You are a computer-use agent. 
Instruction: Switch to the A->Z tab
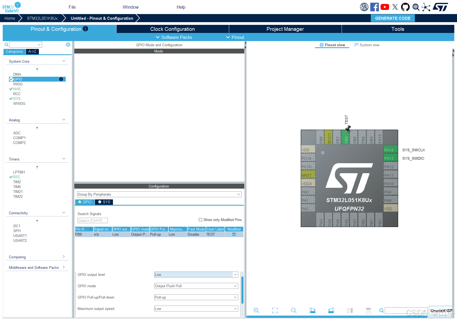32,51
